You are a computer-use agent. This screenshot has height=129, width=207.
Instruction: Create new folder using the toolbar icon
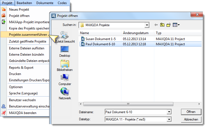click(x=169, y=25)
